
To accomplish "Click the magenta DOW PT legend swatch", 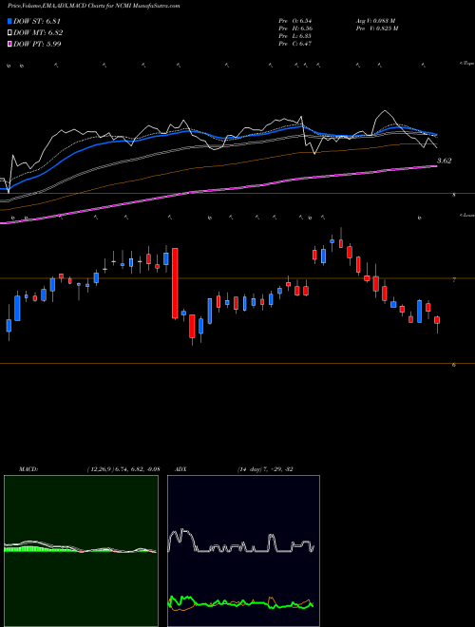I will click(10, 44).
